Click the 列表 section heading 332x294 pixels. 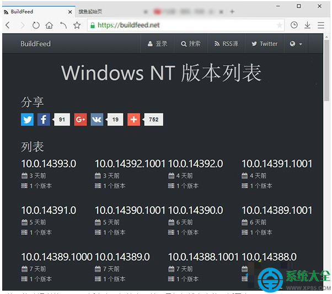[32, 147]
